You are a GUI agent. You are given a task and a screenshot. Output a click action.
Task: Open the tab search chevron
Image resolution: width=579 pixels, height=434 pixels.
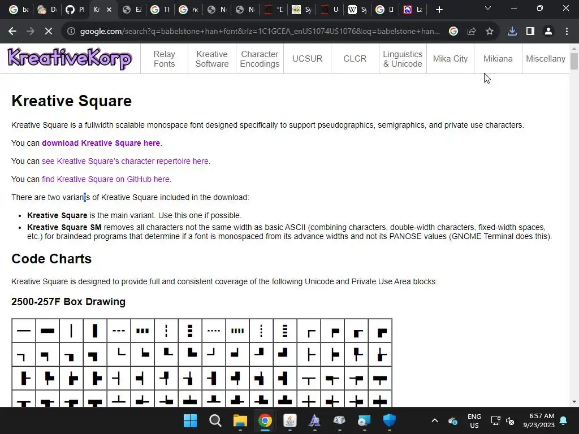(488, 8)
